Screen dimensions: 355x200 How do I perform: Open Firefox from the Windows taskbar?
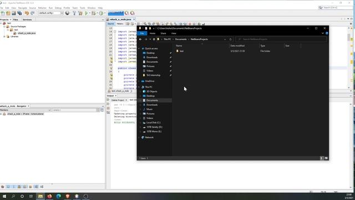(x=49, y=196)
